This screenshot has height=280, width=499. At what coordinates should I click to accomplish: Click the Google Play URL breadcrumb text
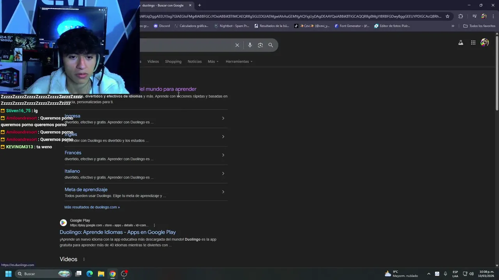(x=109, y=225)
